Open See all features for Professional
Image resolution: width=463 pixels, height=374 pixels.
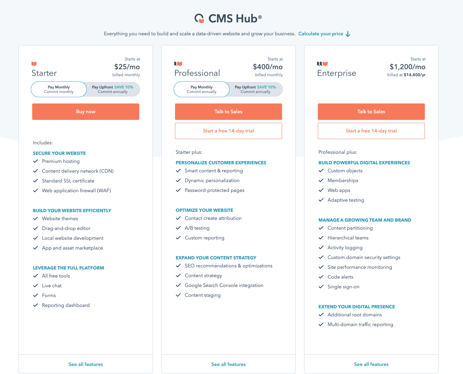pos(229,364)
